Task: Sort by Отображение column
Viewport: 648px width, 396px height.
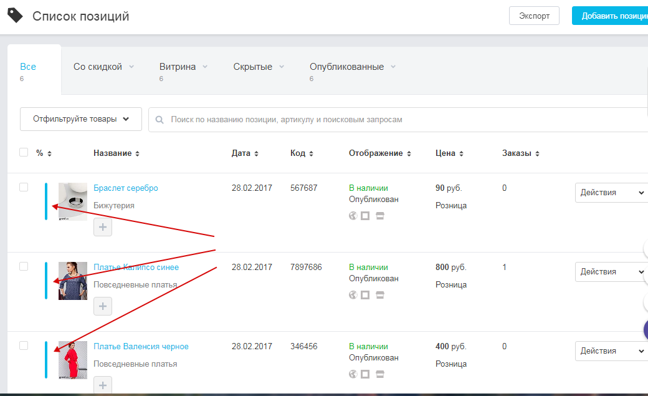Action: pos(409,153)
